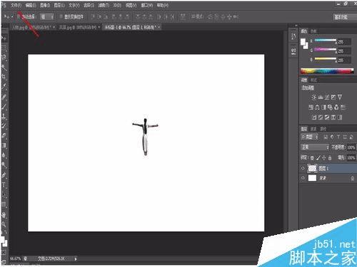Open the 正常 blend mode dropdown
This screenshot has height=267, width=357.
(315, 147)
